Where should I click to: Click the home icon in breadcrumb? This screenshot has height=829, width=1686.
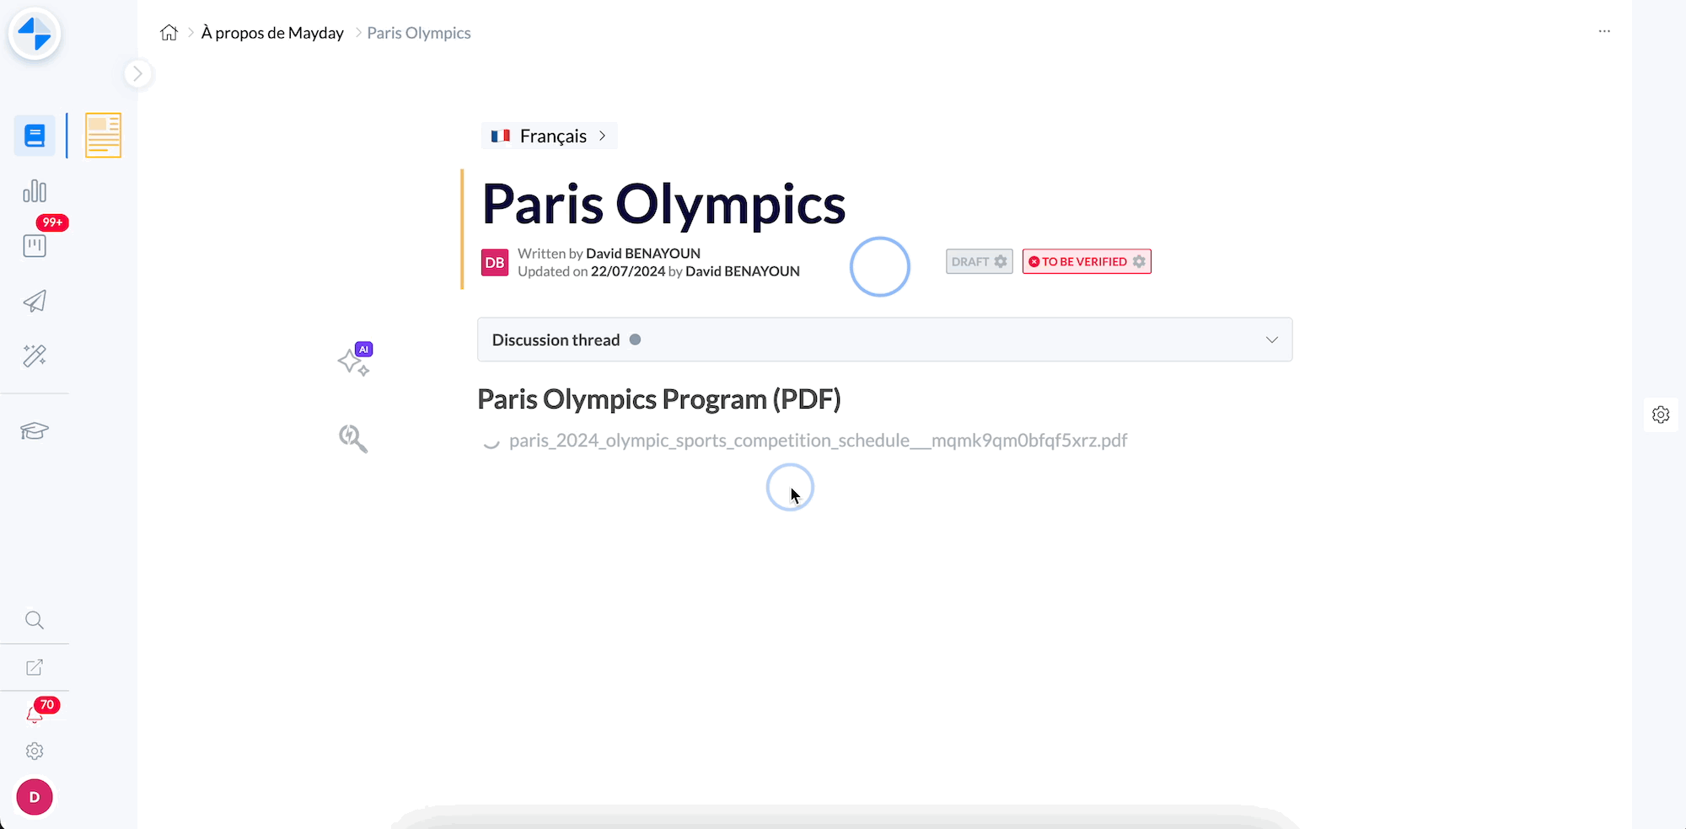(169, 33)
